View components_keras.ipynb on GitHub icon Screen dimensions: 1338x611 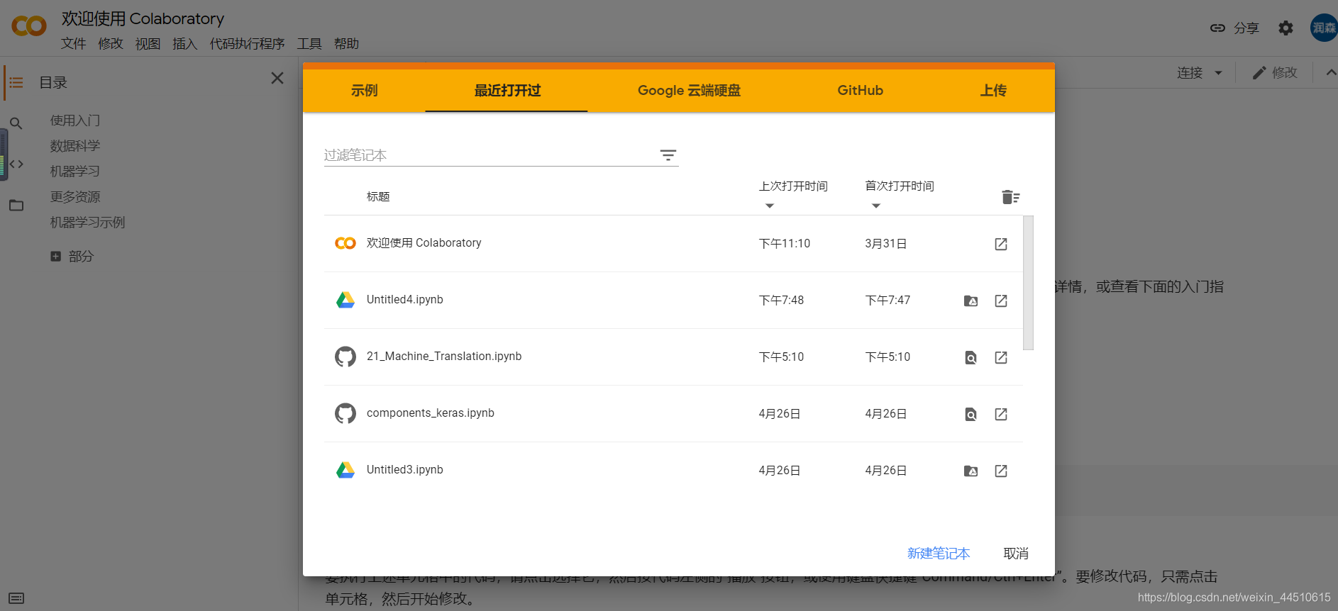coord(971,414)
